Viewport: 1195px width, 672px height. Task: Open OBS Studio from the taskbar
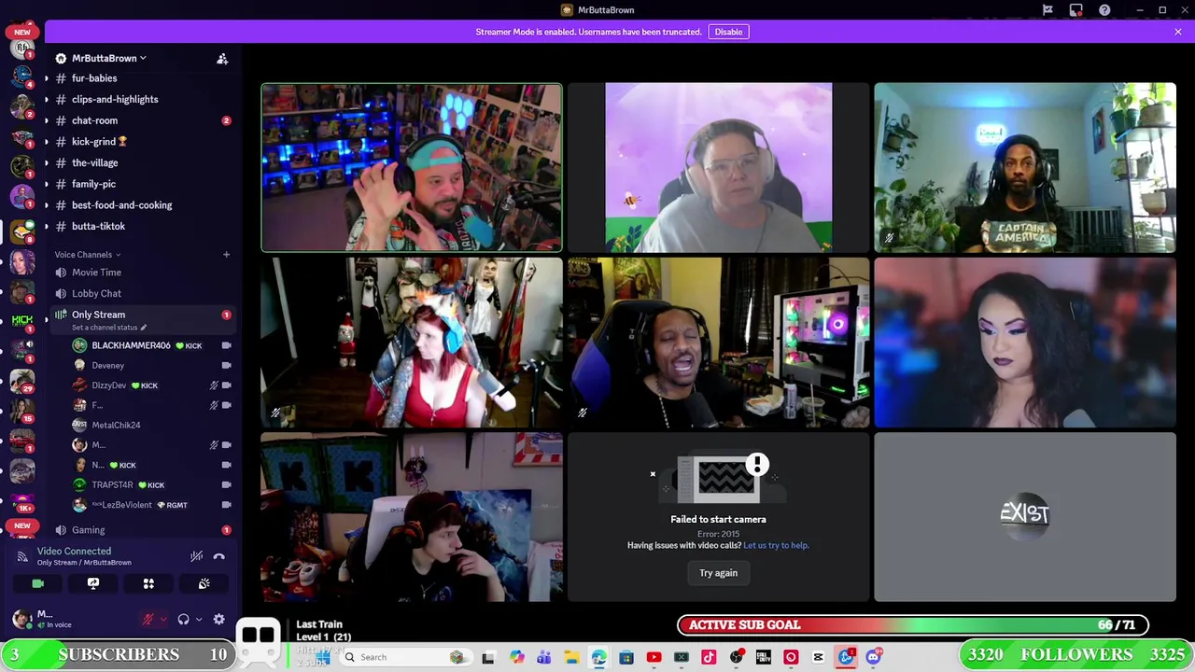tap(736, 657)
